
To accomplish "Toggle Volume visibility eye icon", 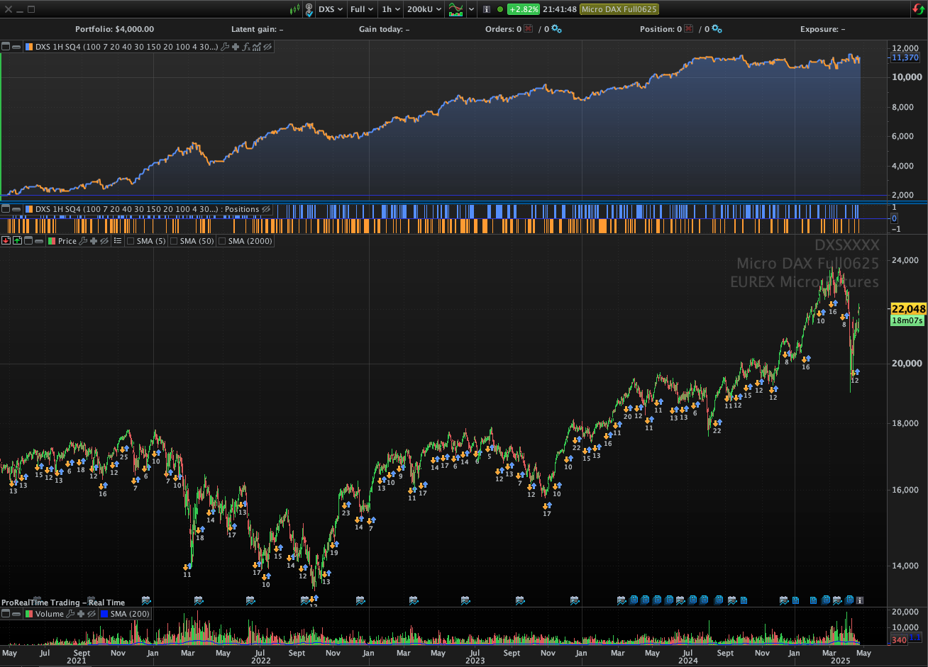I will pyautogui.click(x=92, y=614).
